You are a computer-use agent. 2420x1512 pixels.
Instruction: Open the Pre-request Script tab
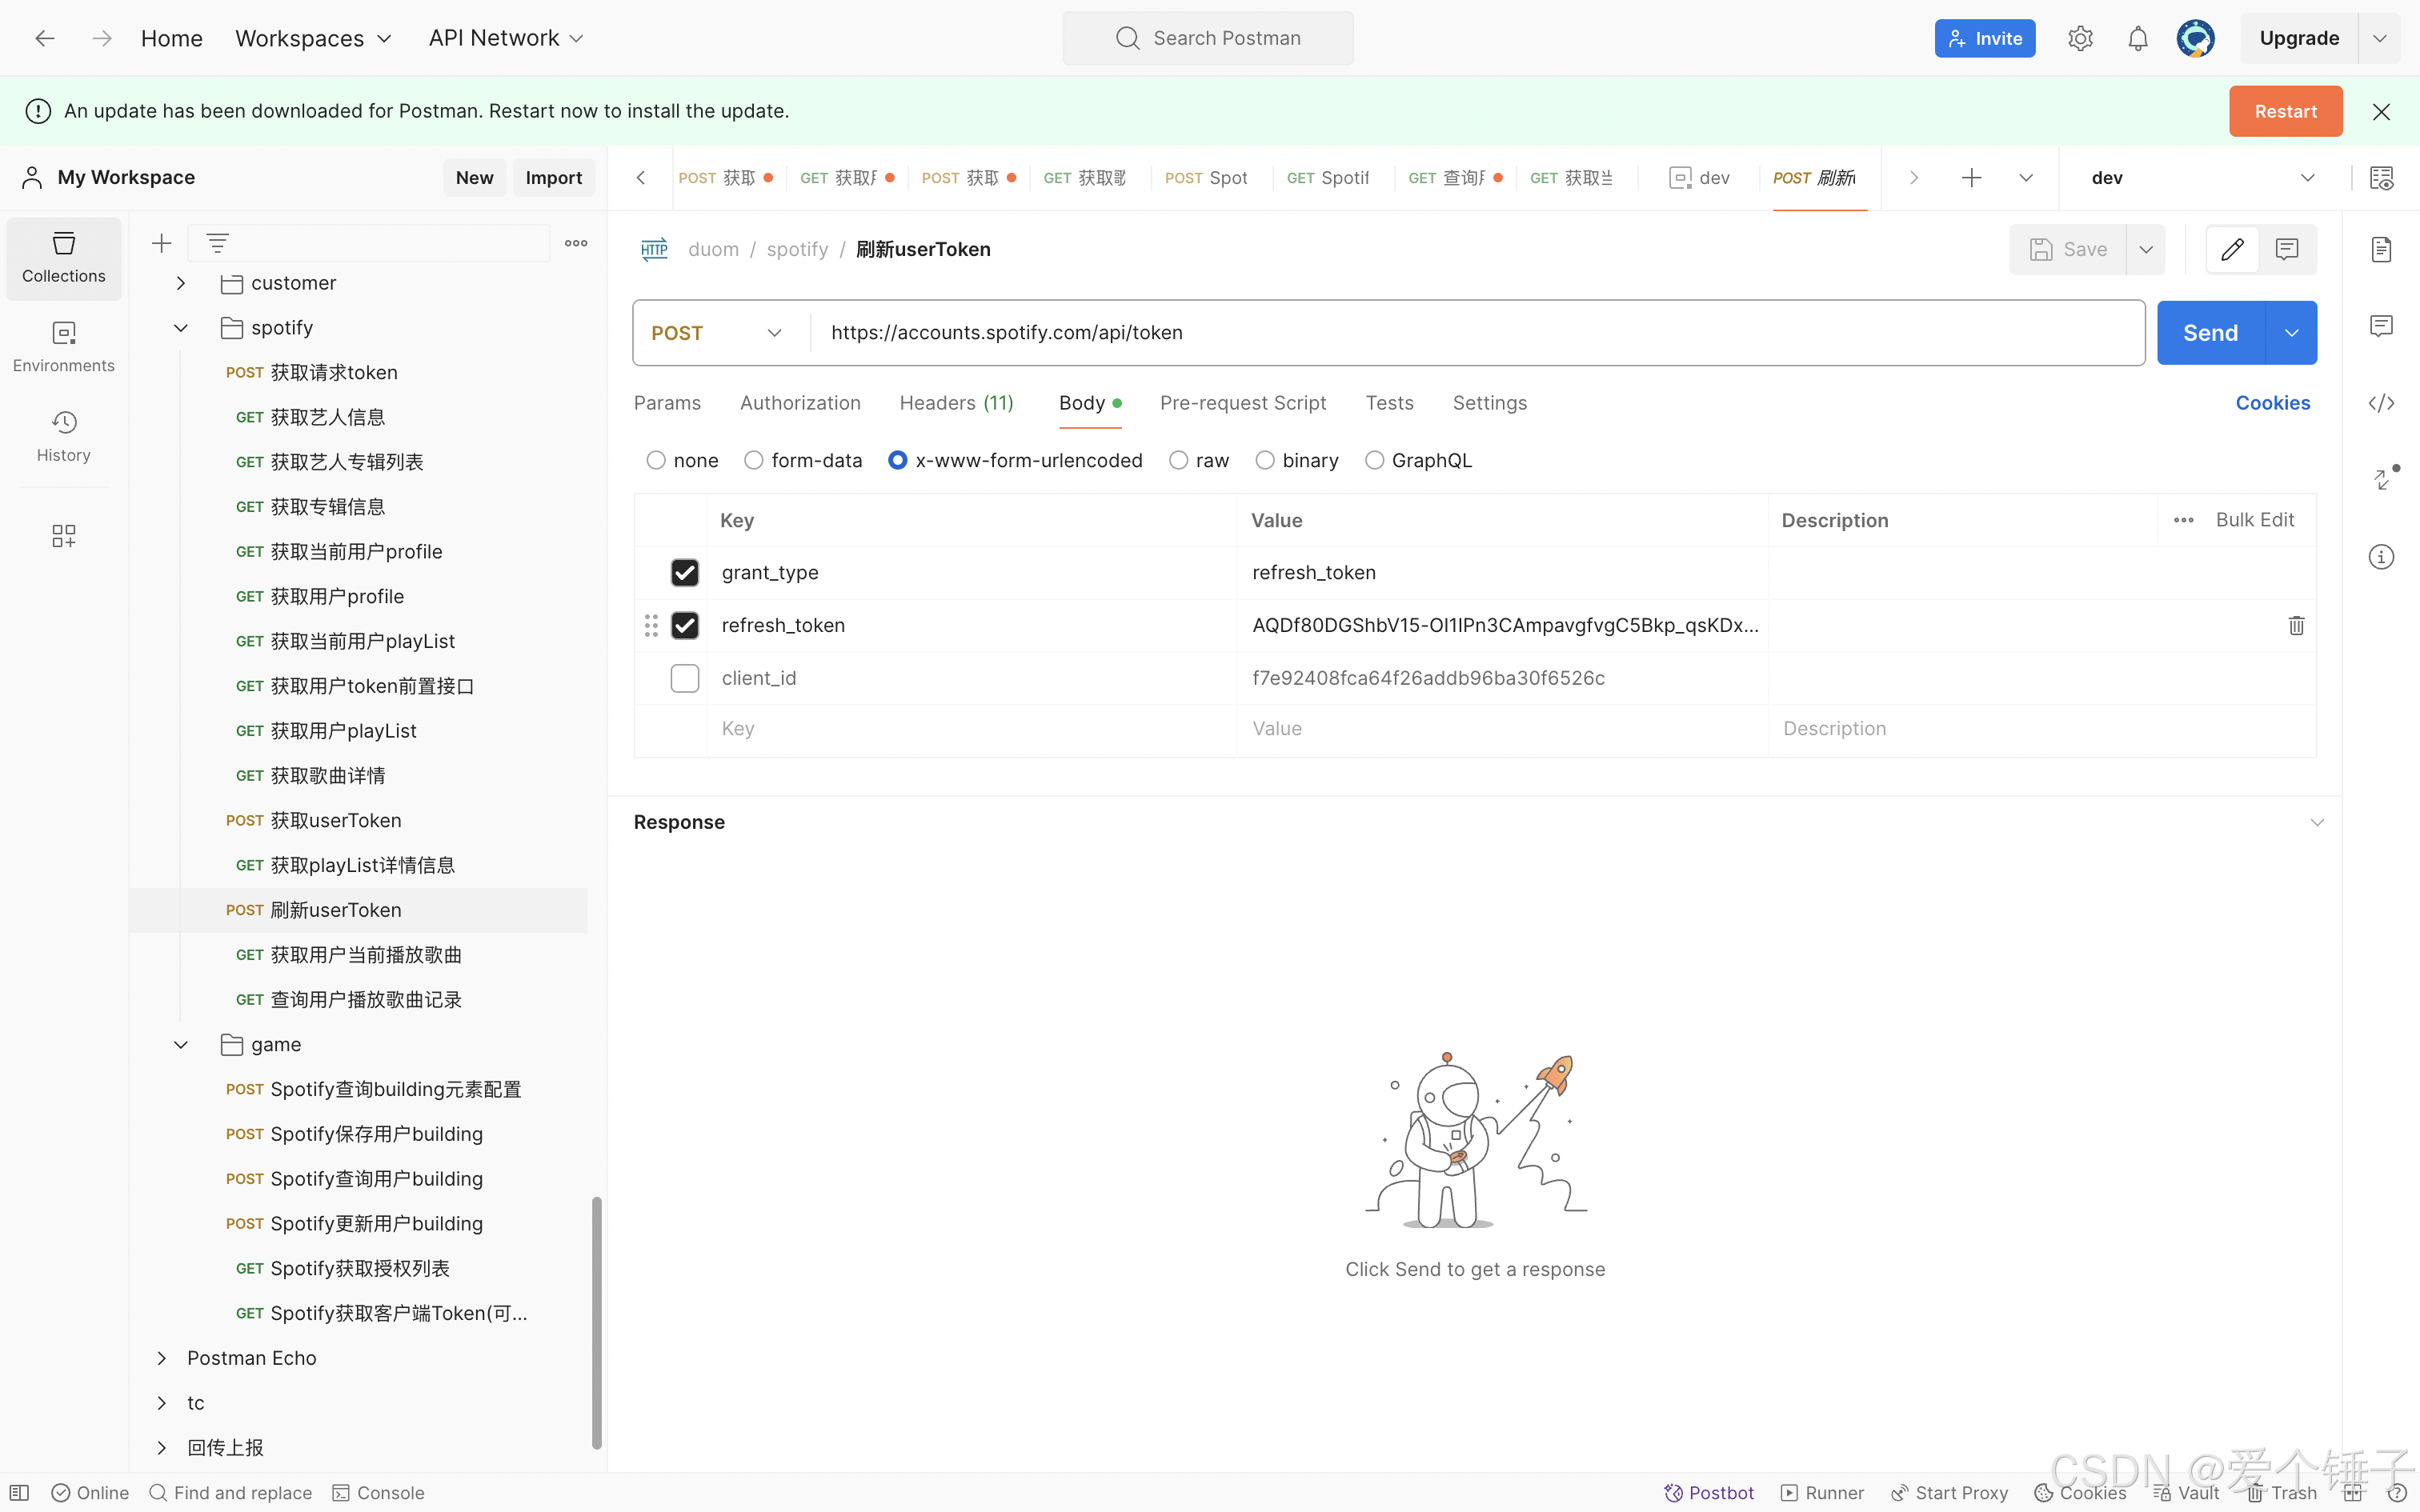(x=1242, y=403)
